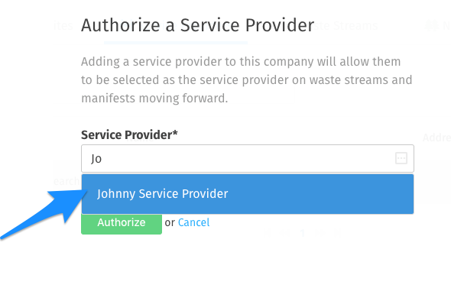Click the faded icon at top right corner
Screen dimensions: 451x288
point(431,26)
